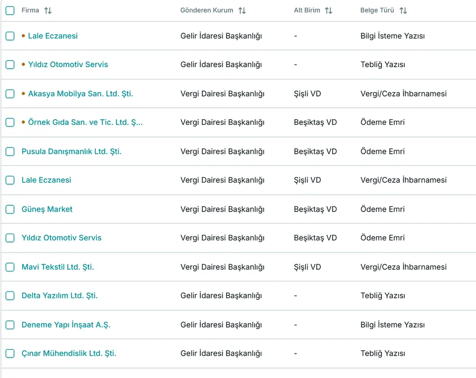Select the Mavi Tekstil Ltd. Şti. checkbox
The image size is (476, 378).
click(10, 267)
